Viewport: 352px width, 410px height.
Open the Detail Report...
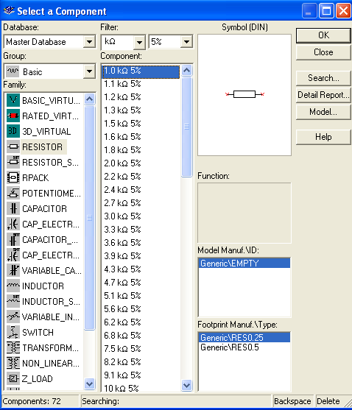(323, 95)
